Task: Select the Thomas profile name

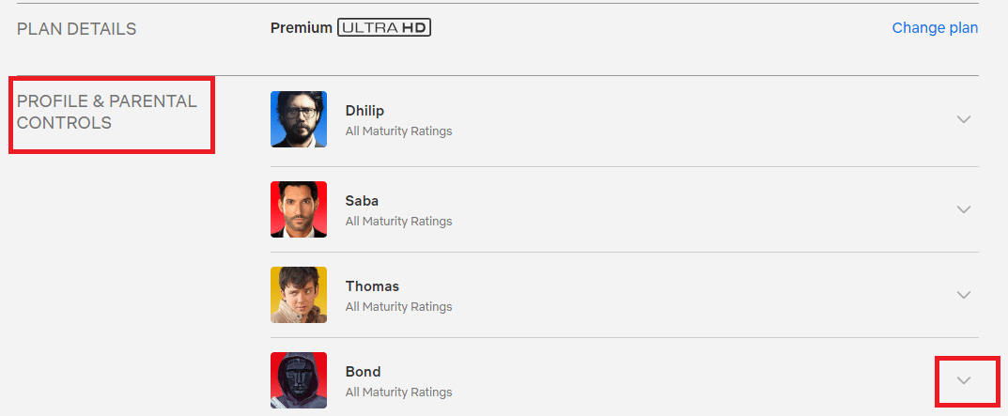Action: 372,286
